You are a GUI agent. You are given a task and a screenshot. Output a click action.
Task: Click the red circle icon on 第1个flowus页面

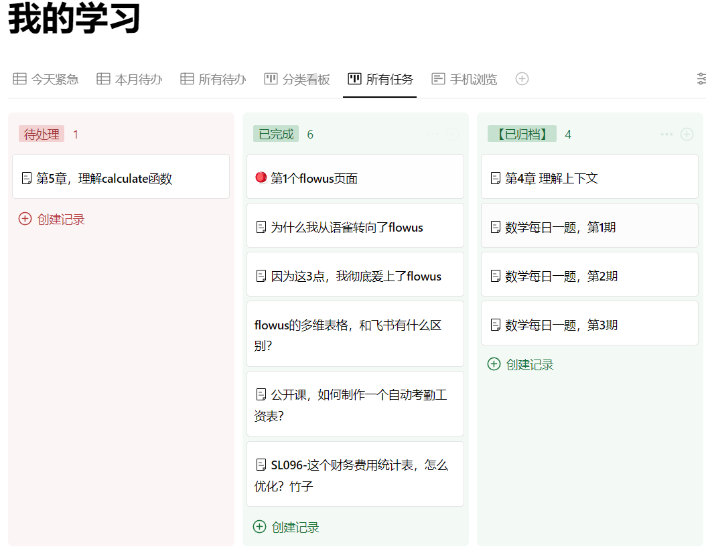click(261, 177)
